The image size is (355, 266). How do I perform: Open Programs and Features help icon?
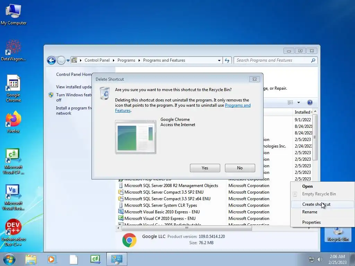click(310, 103)
